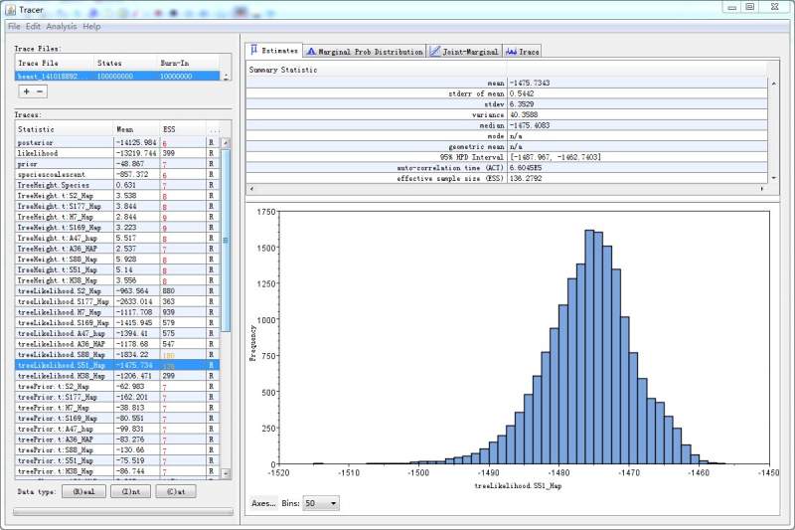
Task: Open the Estimates tab
Action: coord(273,50)
